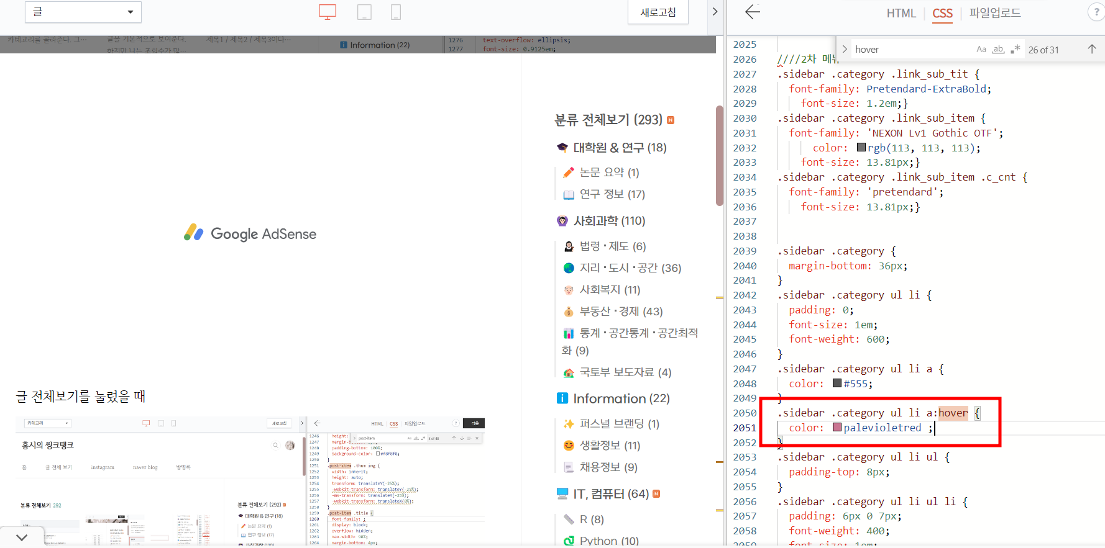Switch to mobile phone preview mode

coord(395,12)
